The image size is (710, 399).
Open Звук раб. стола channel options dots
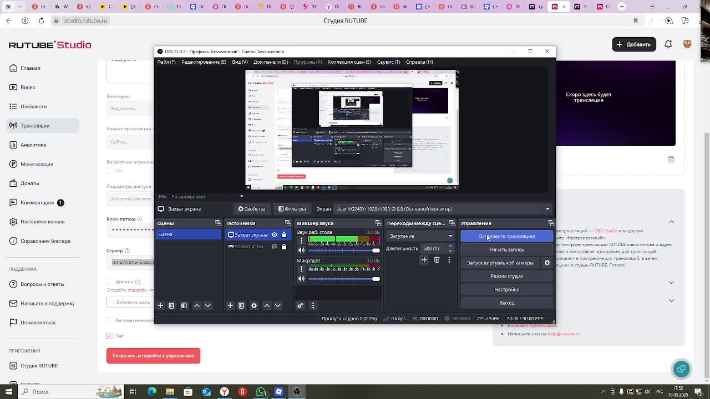302,241
